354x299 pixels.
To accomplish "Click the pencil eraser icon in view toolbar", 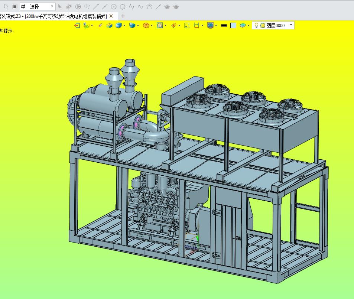I will point(100,26).
